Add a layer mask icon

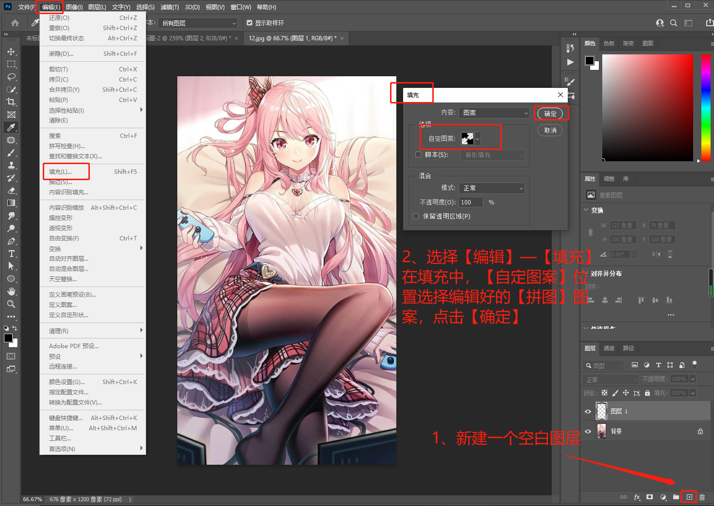tap(650, 497)
